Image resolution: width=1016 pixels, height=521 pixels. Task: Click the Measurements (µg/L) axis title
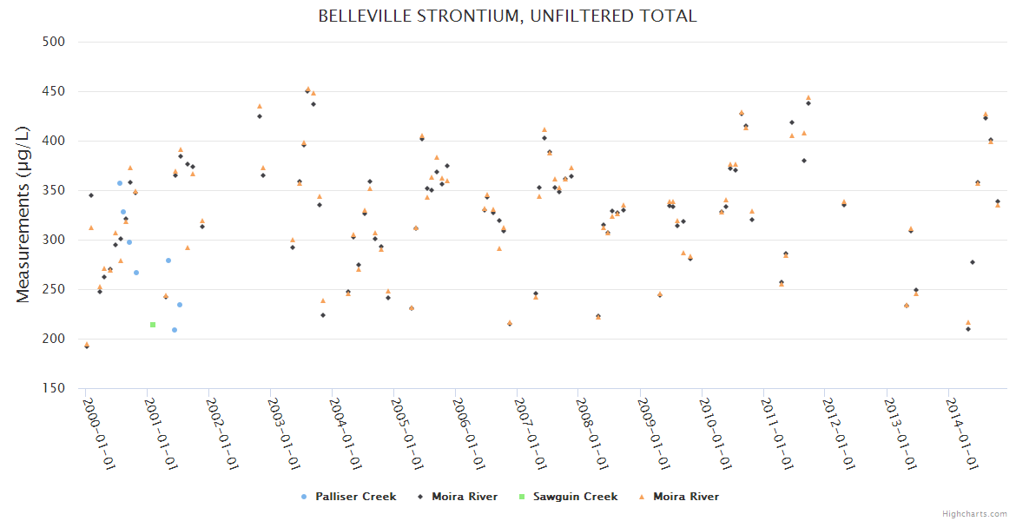point(23,213)
